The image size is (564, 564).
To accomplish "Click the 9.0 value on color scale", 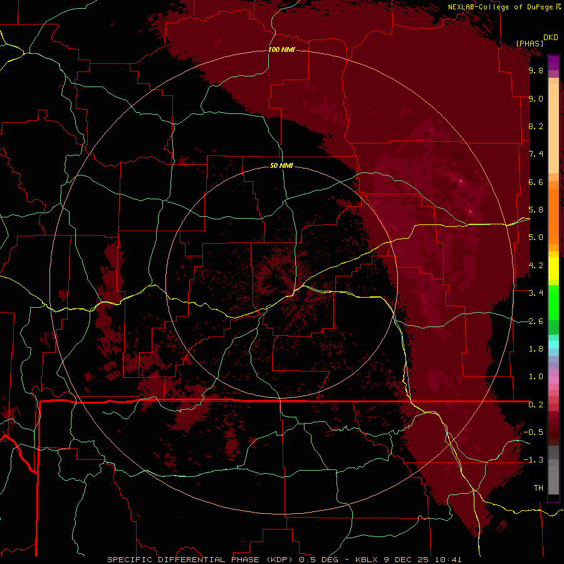I will tap(536, 98).
